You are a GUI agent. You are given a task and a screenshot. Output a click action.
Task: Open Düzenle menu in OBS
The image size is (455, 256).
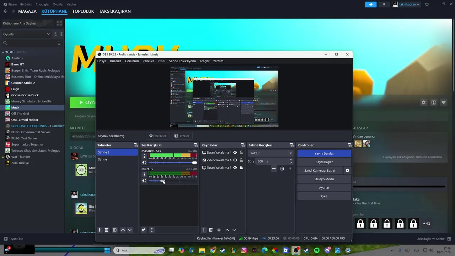click(116, 61)
